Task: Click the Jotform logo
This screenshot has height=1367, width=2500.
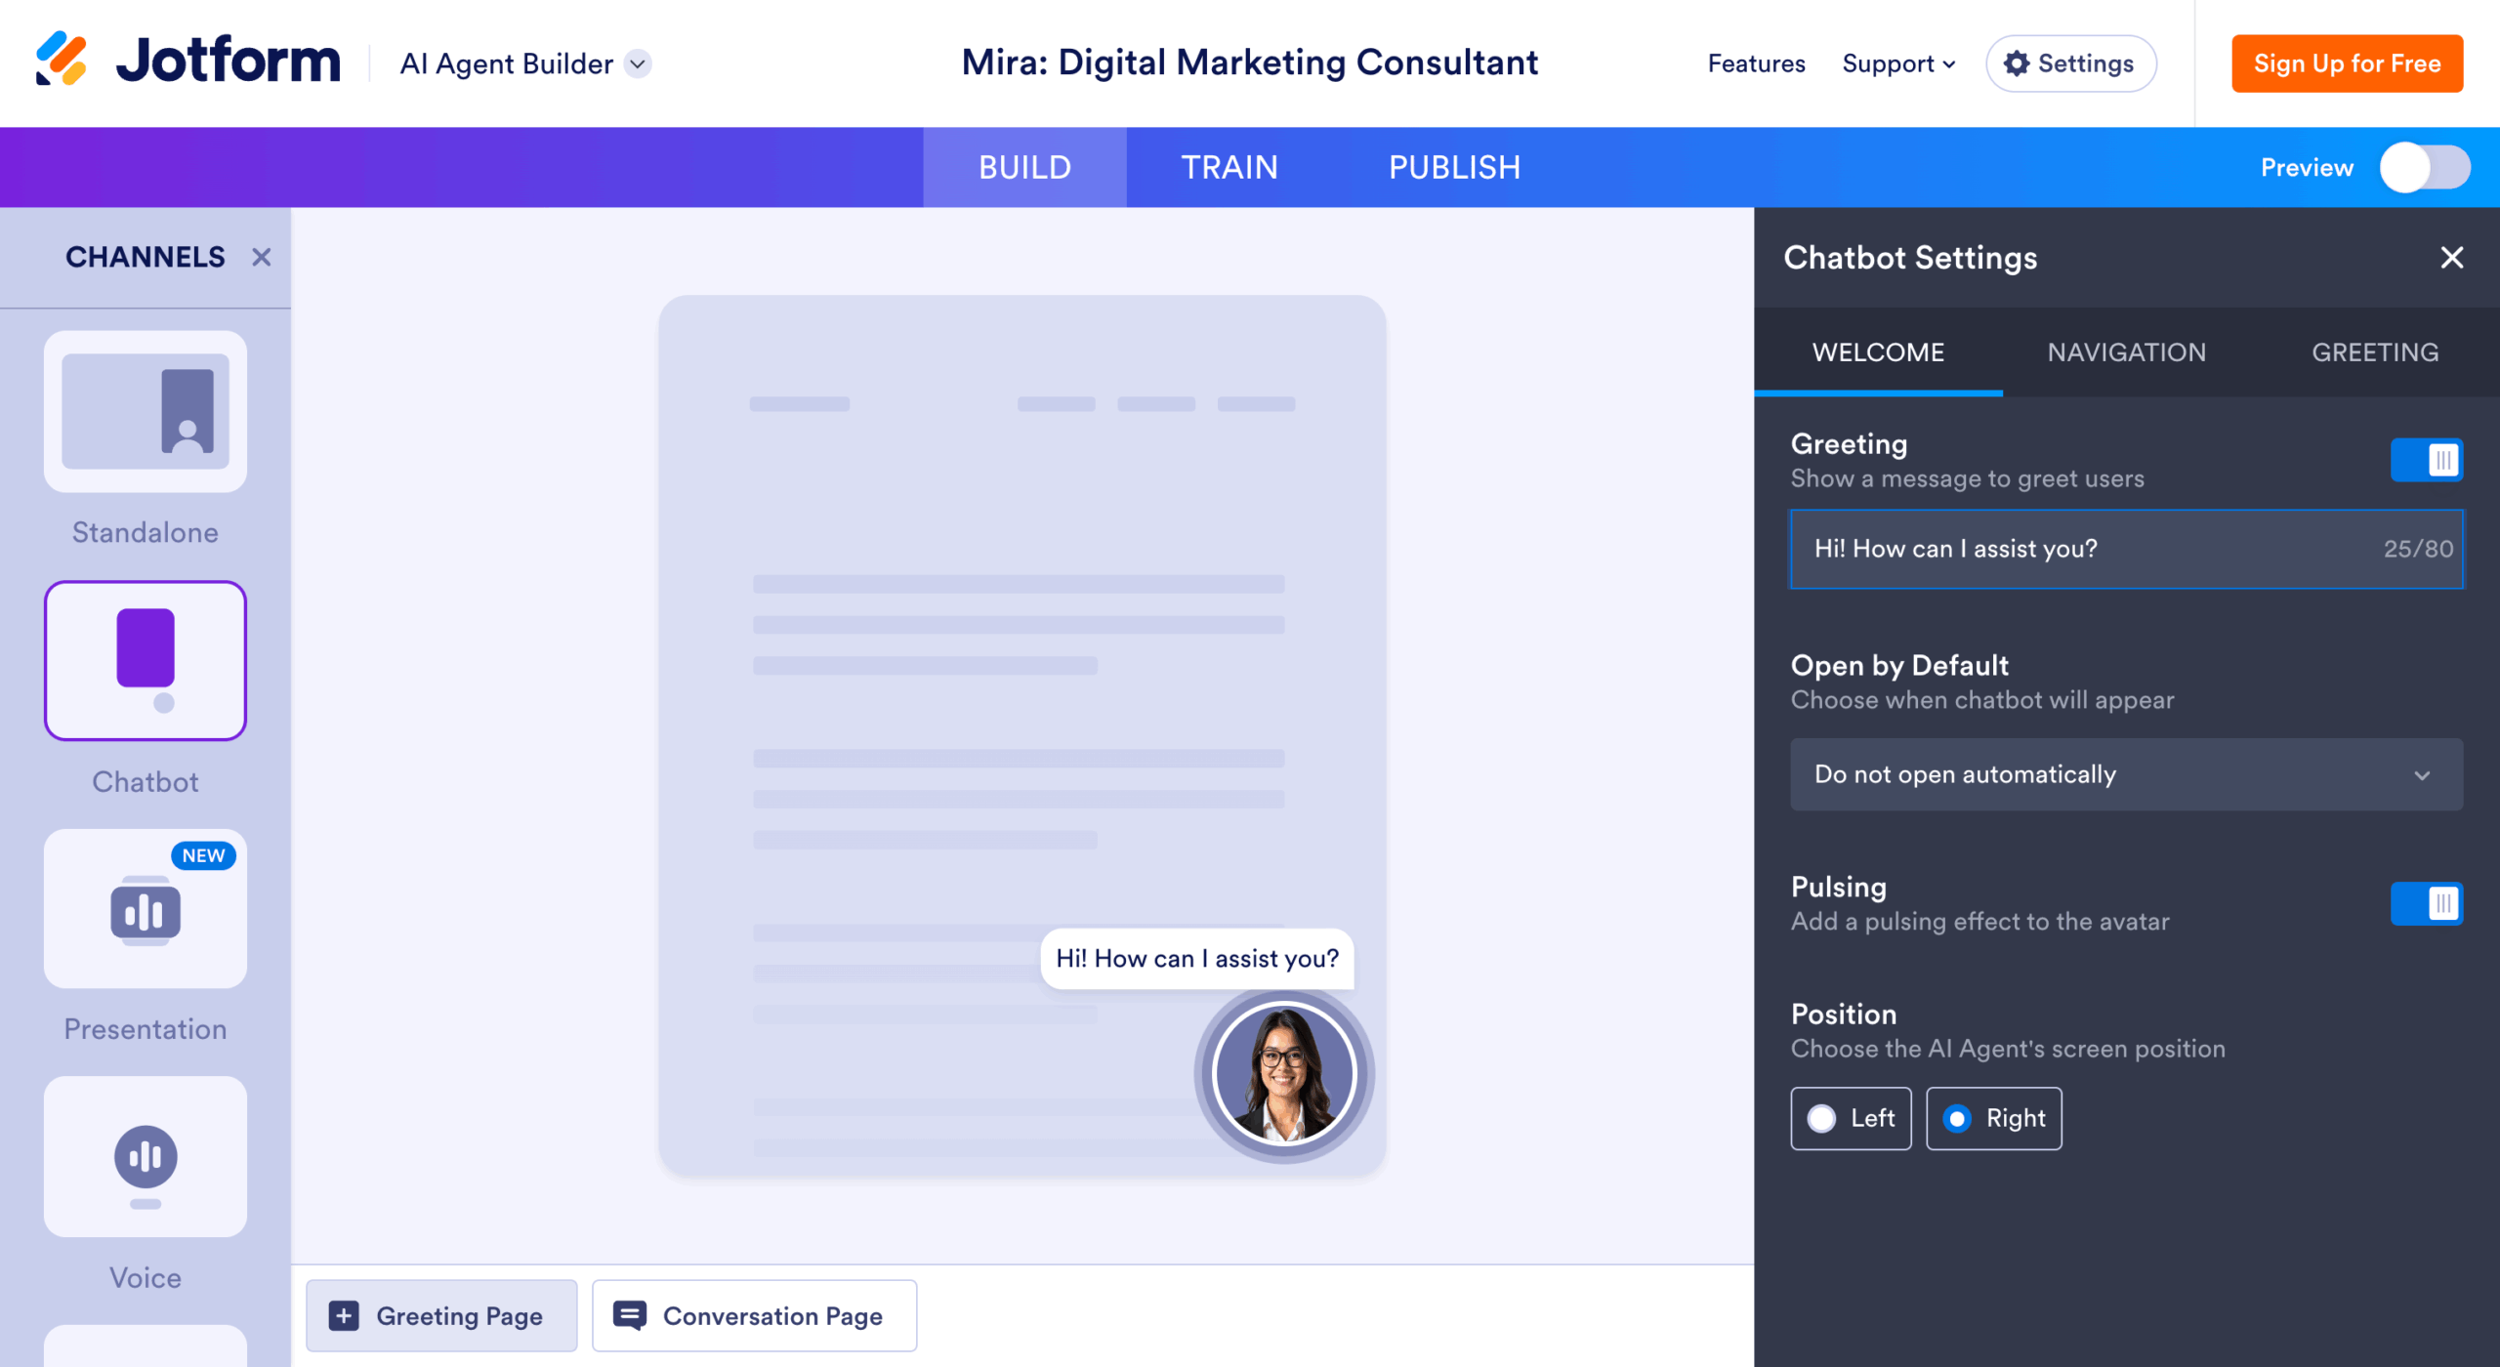Action: [187, 61]
